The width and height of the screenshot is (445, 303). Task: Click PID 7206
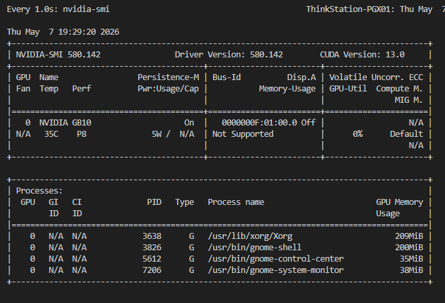coord(152,270)
